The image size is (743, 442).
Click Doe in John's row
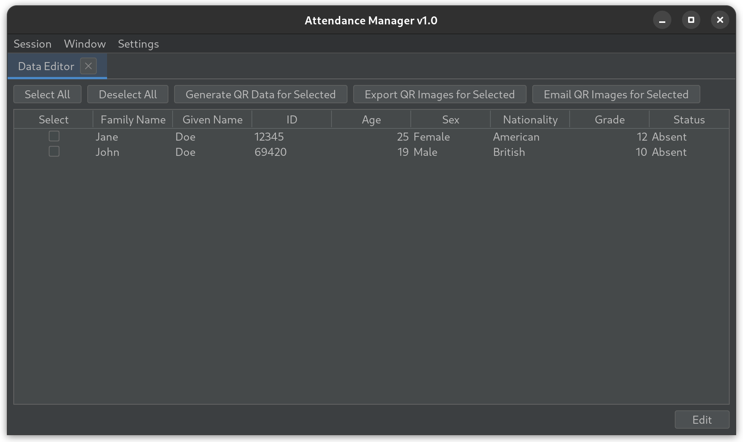[213, 152]
